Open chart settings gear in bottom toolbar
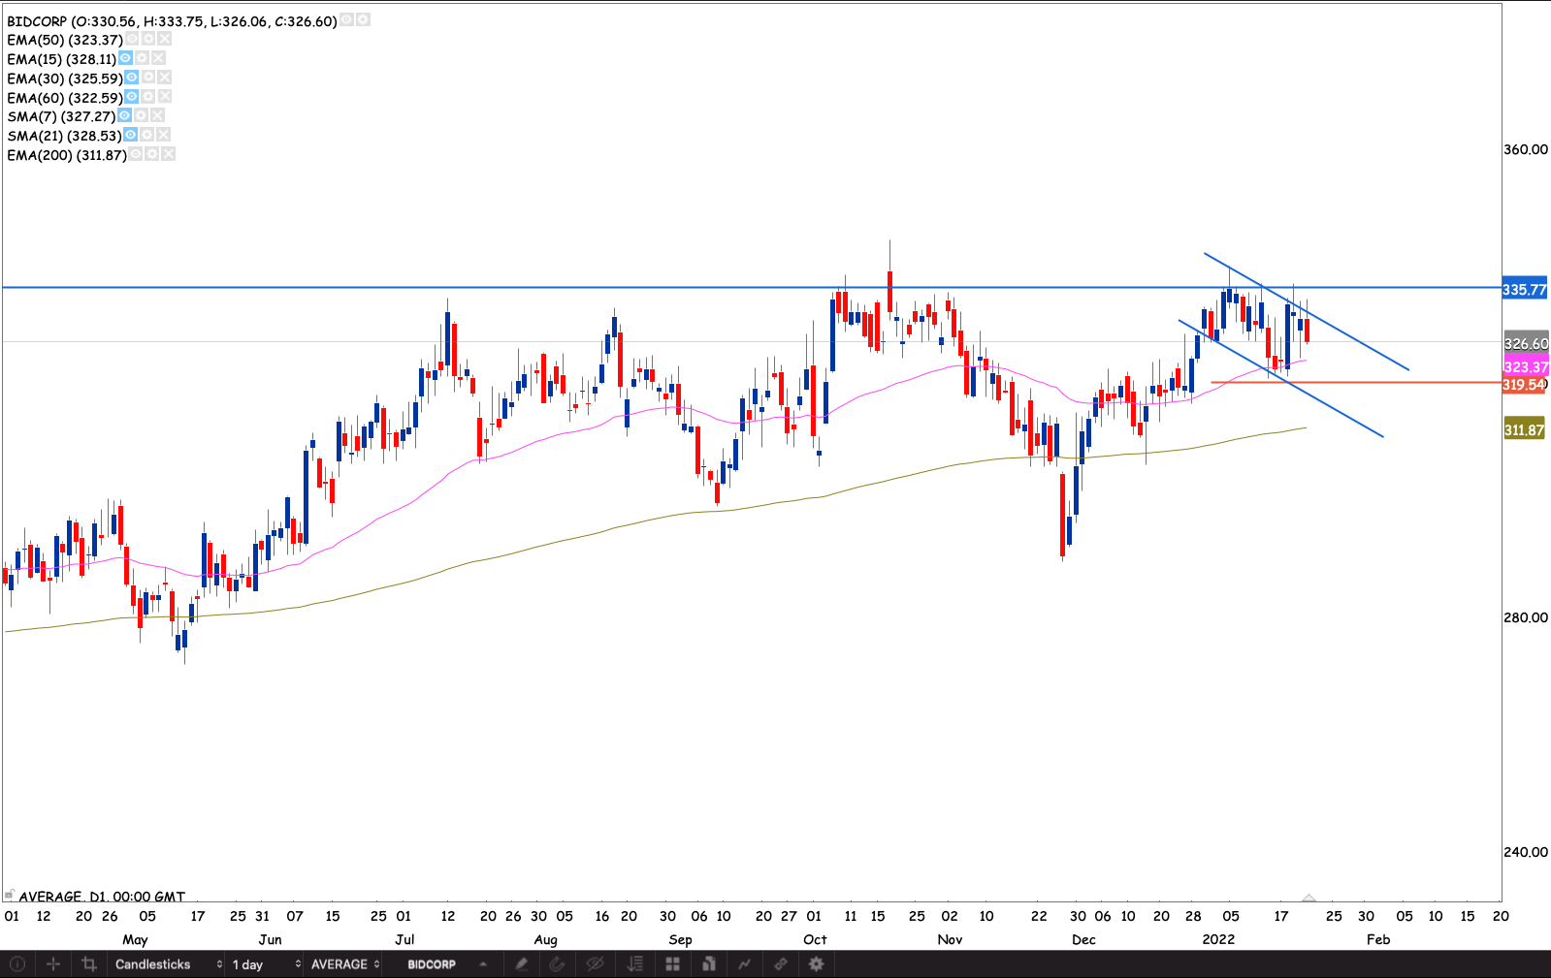Viewport: 1551px width, 978px height. coord(817,964)
